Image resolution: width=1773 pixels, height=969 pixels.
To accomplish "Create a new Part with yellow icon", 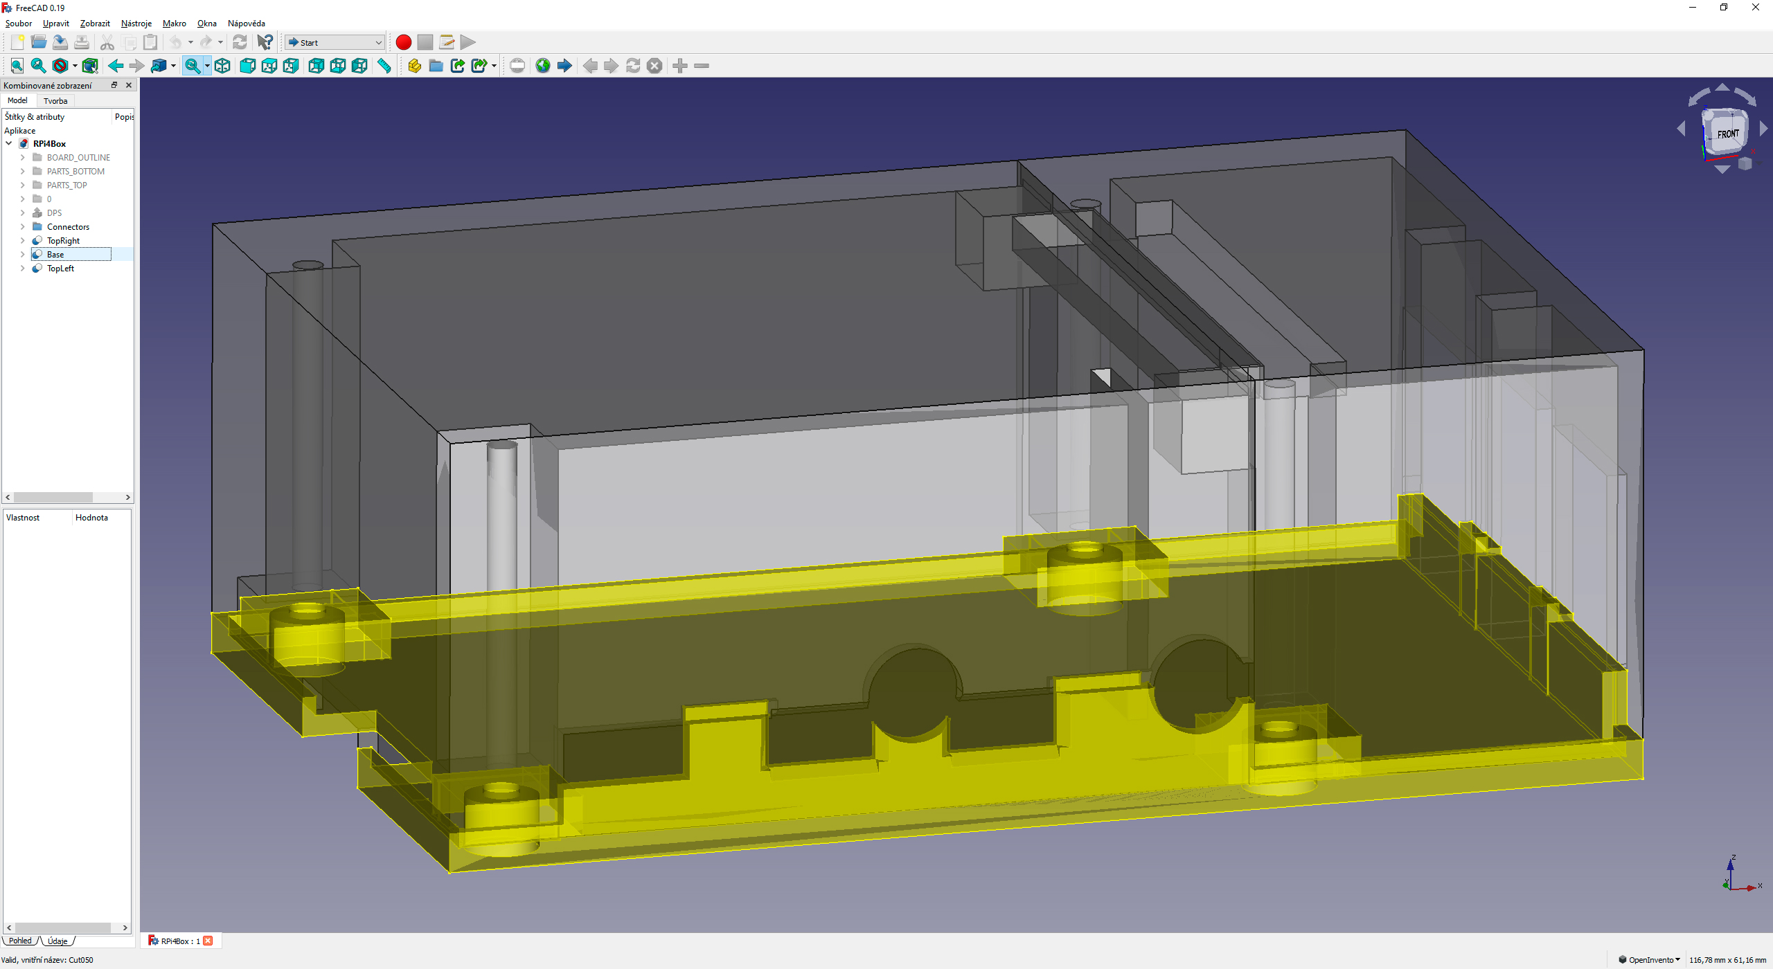I will pos(414,66).
